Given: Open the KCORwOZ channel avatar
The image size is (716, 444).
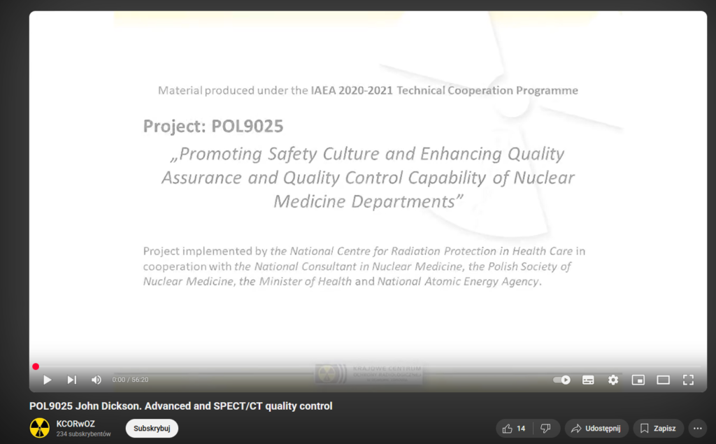Looking at the screenshot, I should (x=40, y=428).
